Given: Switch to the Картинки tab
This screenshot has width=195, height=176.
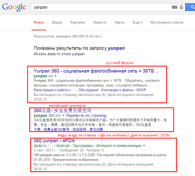Looking at the screenshot, I should (78, 22).
